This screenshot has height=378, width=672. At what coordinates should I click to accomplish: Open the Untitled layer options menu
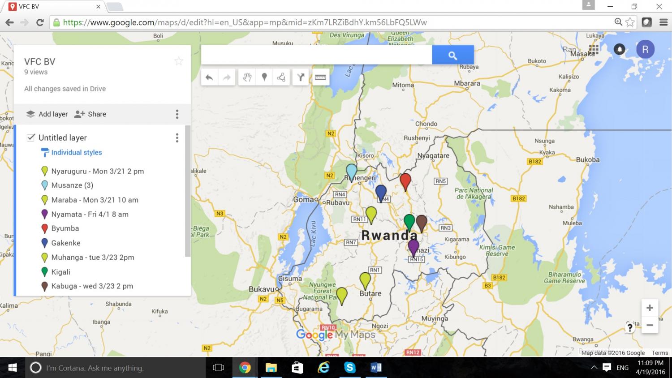177,137
